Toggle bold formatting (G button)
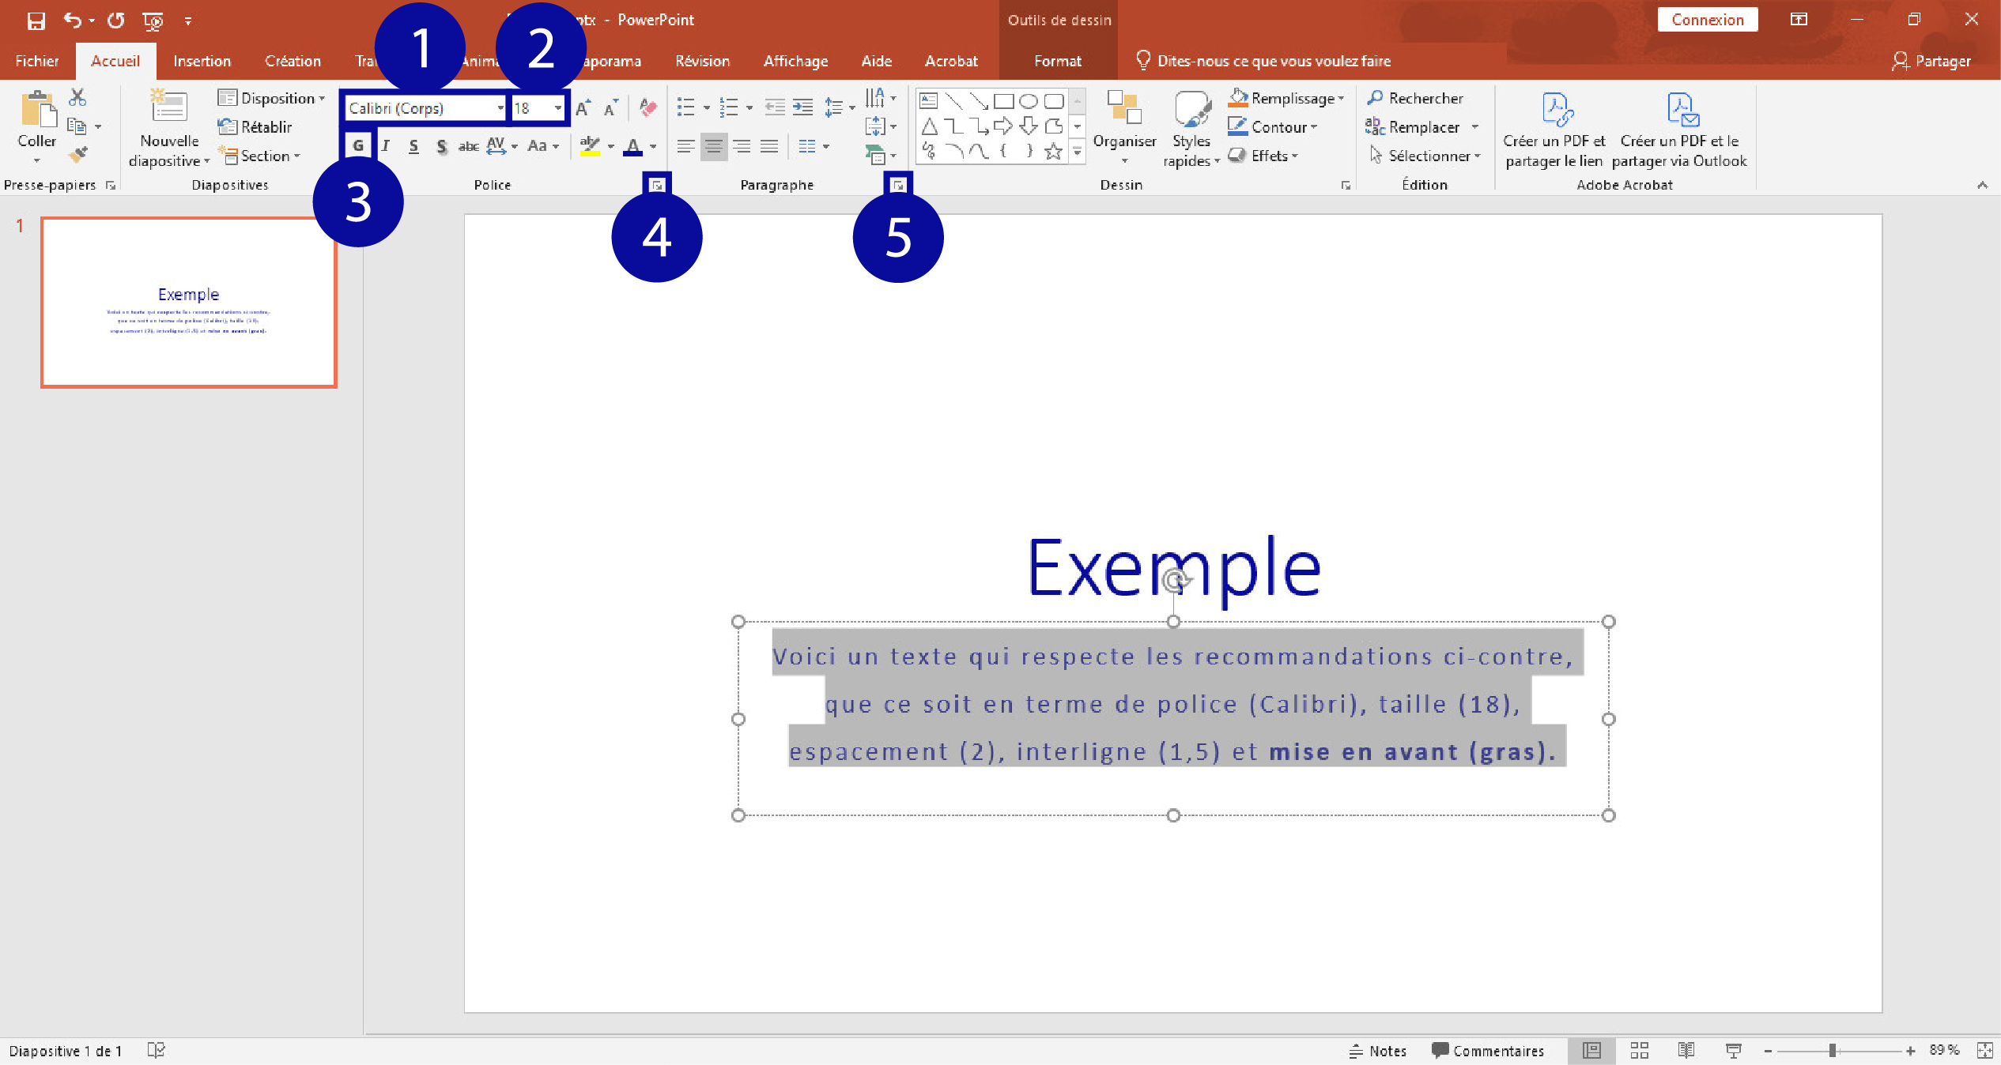2001x1065 pixels. coord(358,145)
